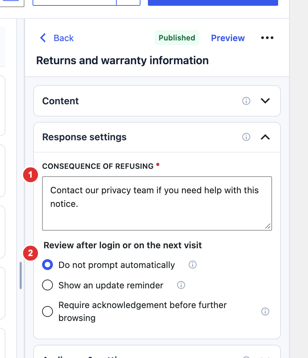Click the Returns and warranty information title
Image resolution: width=308 pixels, height=358 pixels.
[122, 60]
